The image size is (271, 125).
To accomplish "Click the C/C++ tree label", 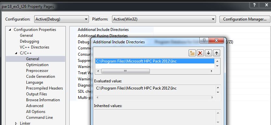I will [26, 53].
